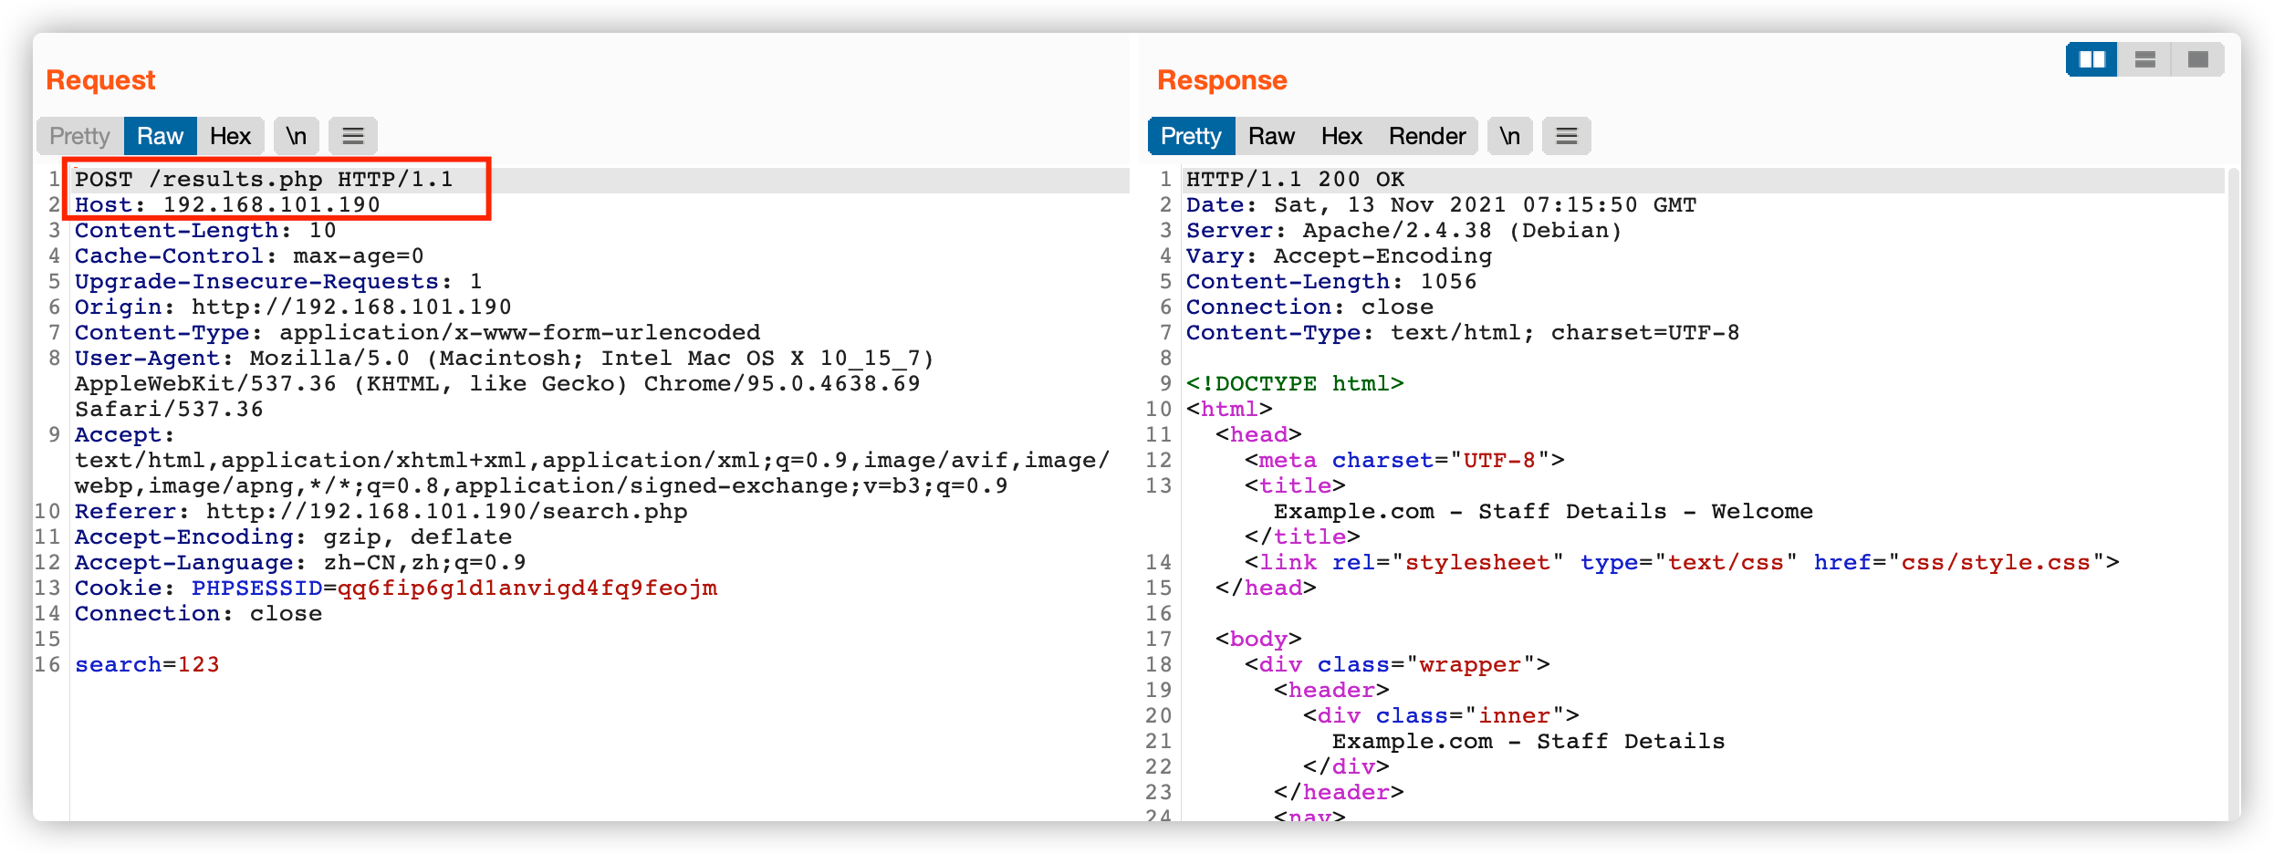
Task: Select the Hex tab in Response
Action: coord(1341,136)
